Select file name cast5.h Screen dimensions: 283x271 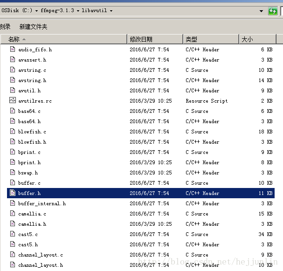pyautogui.click(x=28, y=244)
